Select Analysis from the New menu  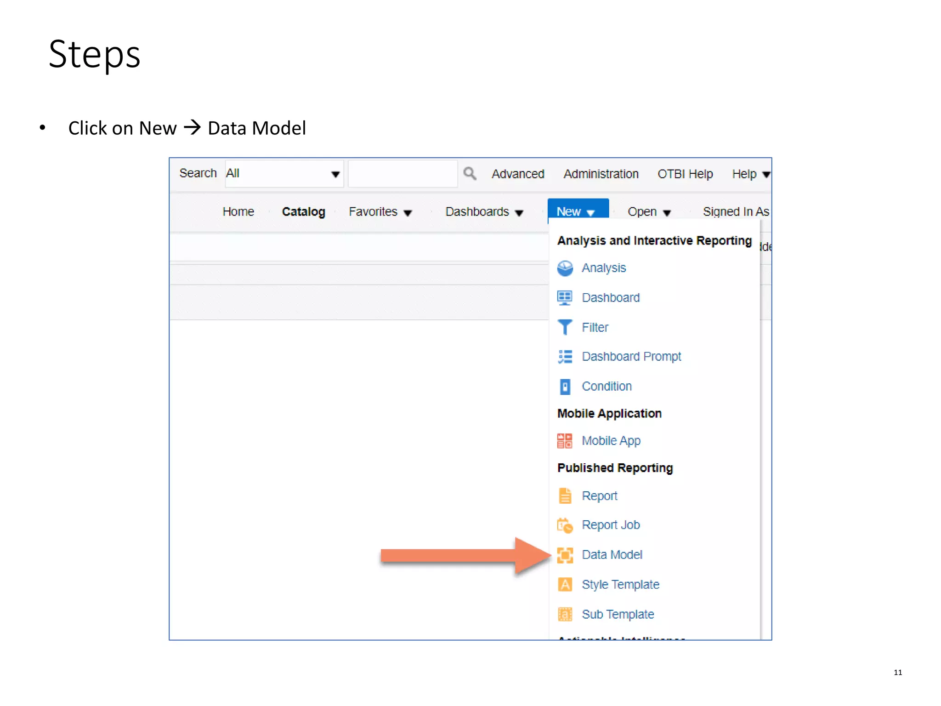pyautogui.click(x=604, y=268)
